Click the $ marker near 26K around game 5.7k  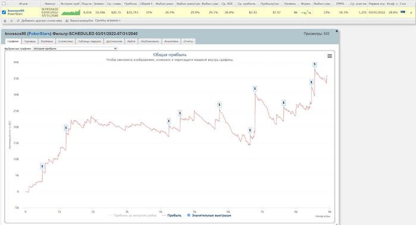[219, 104]
